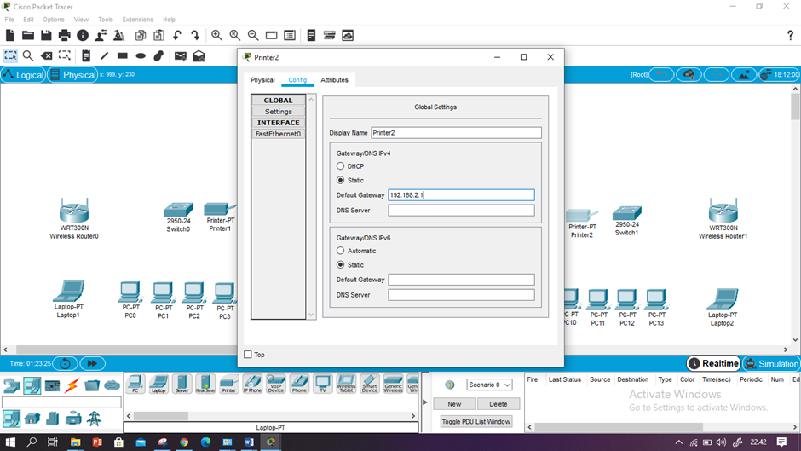
Task: Click the Print icon in main toolbar
Action: [65, 35]
